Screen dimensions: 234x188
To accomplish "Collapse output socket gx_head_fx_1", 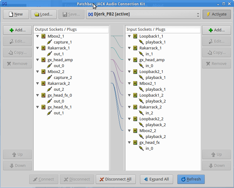I will [38, 107].
